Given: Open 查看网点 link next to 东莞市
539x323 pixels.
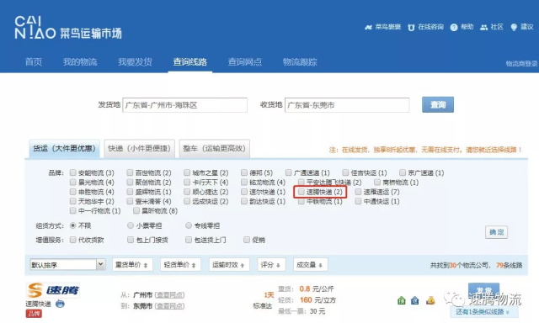Looking at the screenshot, I should (169, 306).
